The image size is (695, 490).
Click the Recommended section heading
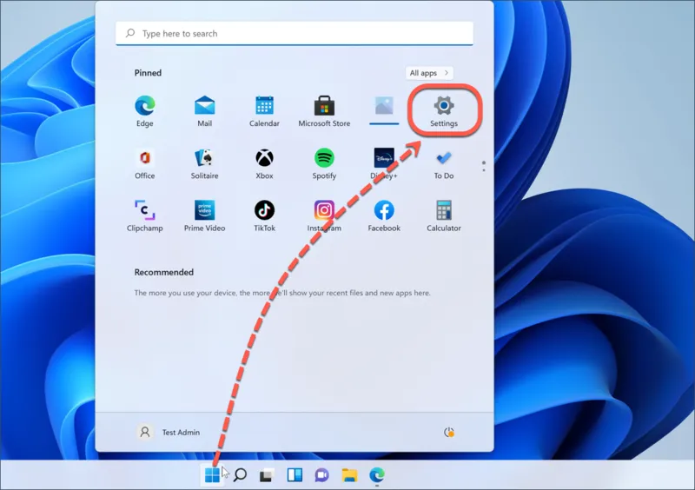tap(164, 272)
